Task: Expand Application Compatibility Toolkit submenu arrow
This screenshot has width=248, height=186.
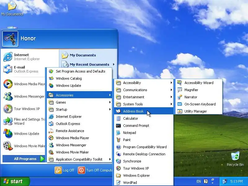Action: click(110, 159)
